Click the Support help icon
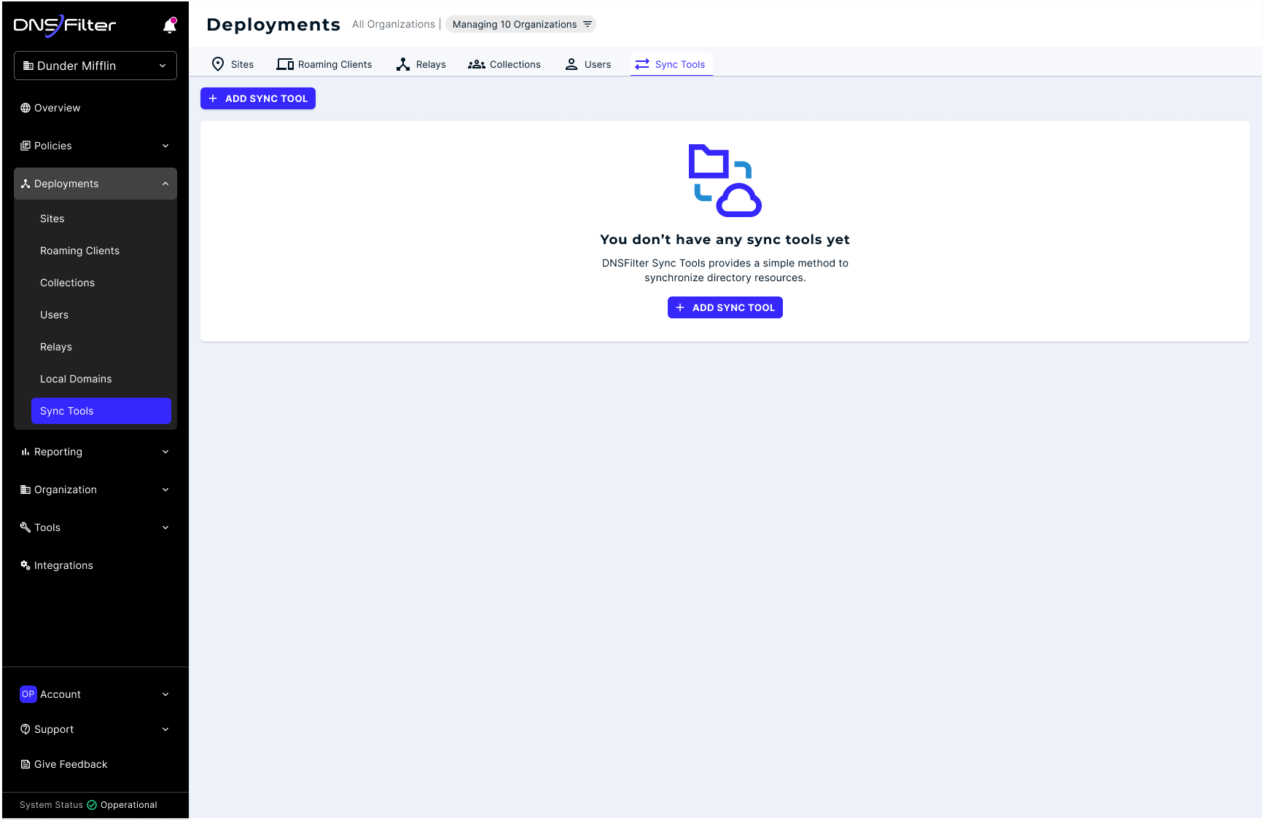Viewport: 1264px width, 821px height. (x=26, y=729)
